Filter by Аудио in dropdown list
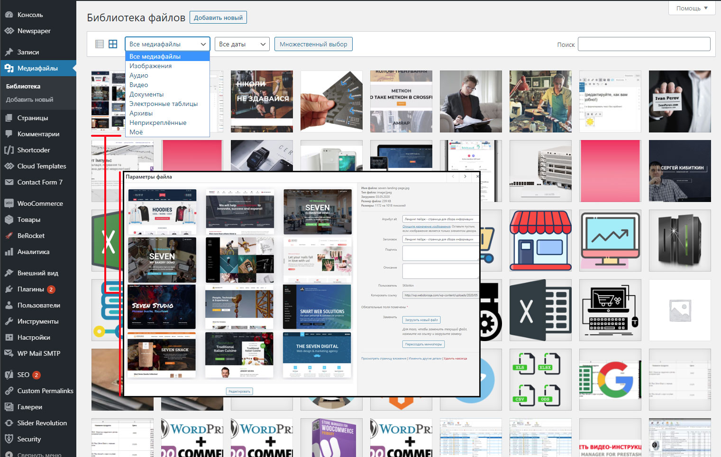This screenshot has height=457, width=721. point(167,75)
